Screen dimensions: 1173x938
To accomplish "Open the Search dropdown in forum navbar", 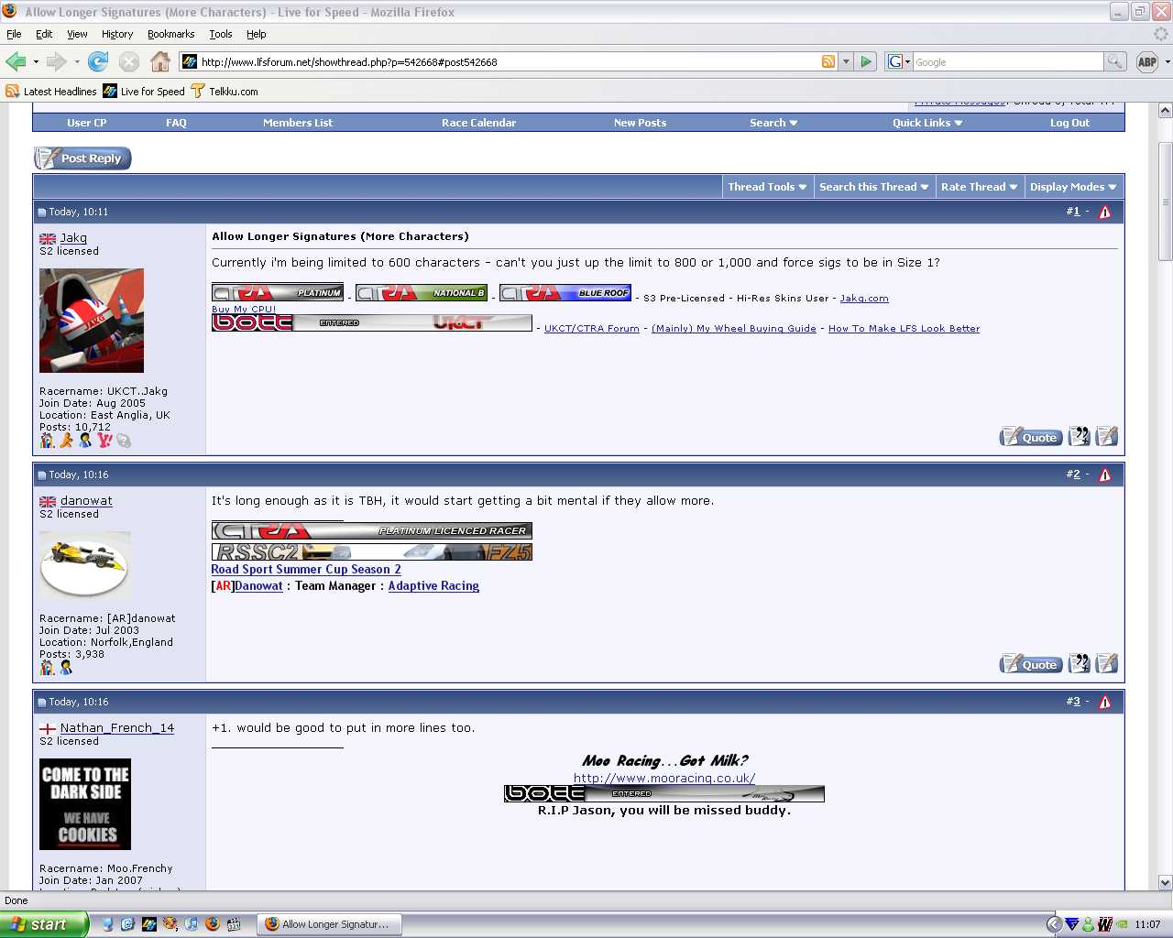I will click(773, 123).
